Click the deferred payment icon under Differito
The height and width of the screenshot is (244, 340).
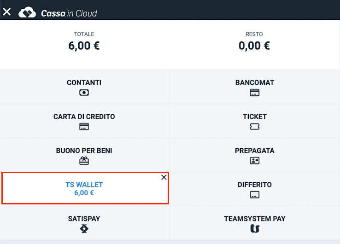254,195
